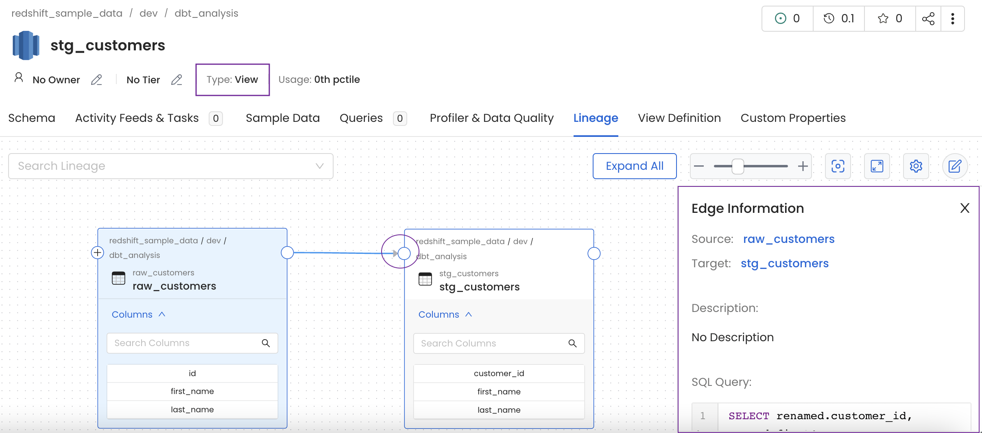Open lineage settings via the gear icon

point(916,166)
